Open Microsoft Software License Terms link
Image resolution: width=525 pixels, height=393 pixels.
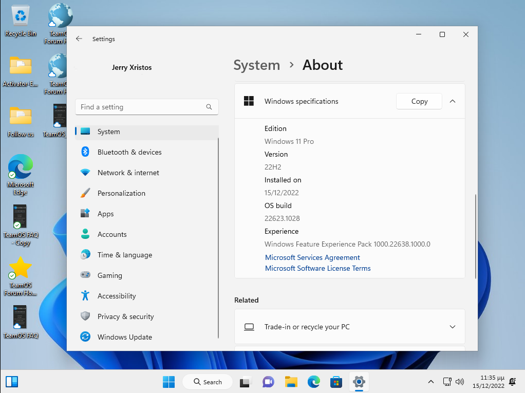[x=317, y=268]
